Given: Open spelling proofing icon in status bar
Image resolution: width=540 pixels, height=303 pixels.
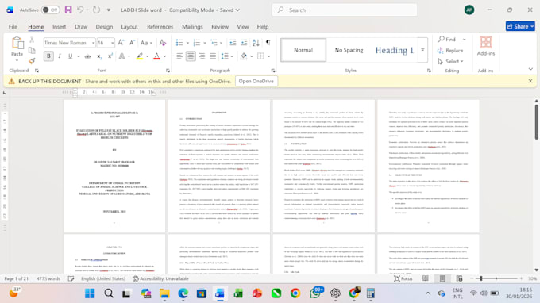Looking at the screenshot, I should click(71, 278).
